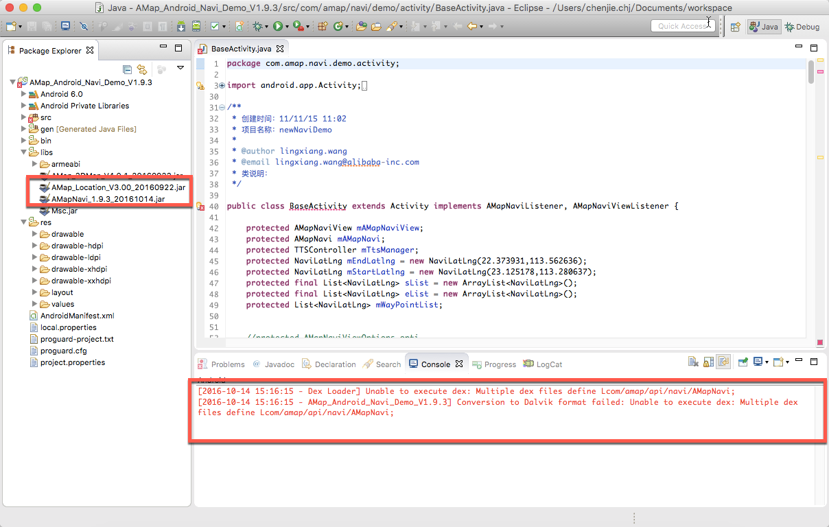Select AMap_Location_V3.00_20160922.jar in libs

(113, 187)
